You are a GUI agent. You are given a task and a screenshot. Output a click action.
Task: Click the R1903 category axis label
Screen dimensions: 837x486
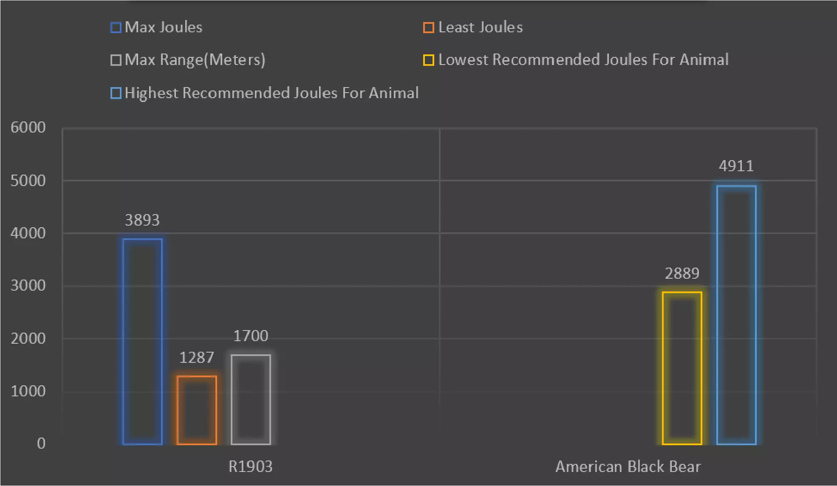(250, 466)
